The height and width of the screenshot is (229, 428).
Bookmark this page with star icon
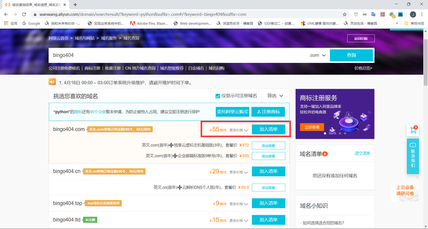(x=344, y=14)
